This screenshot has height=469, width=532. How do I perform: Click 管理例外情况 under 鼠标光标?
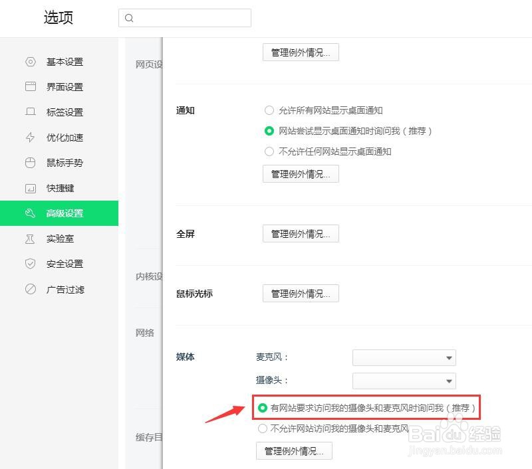(301, 293)
